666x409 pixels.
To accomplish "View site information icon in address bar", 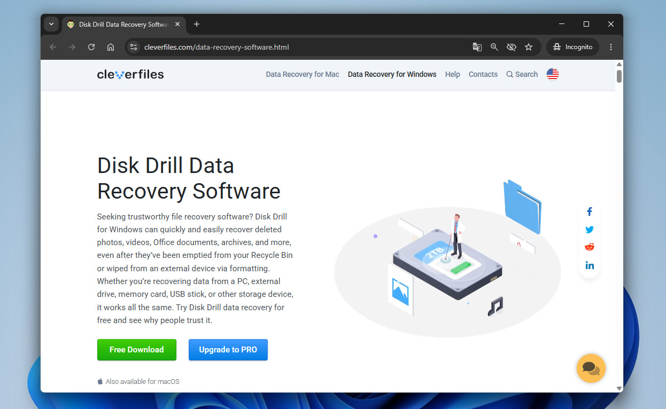I will point(134,47).
